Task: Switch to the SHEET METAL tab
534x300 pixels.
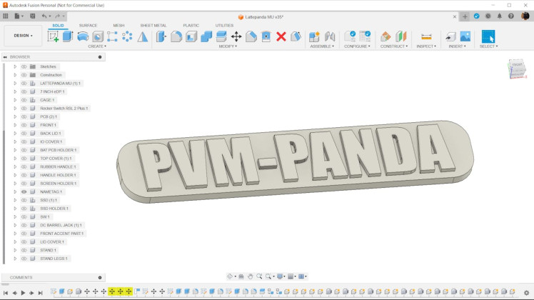Action: point(153,26)
